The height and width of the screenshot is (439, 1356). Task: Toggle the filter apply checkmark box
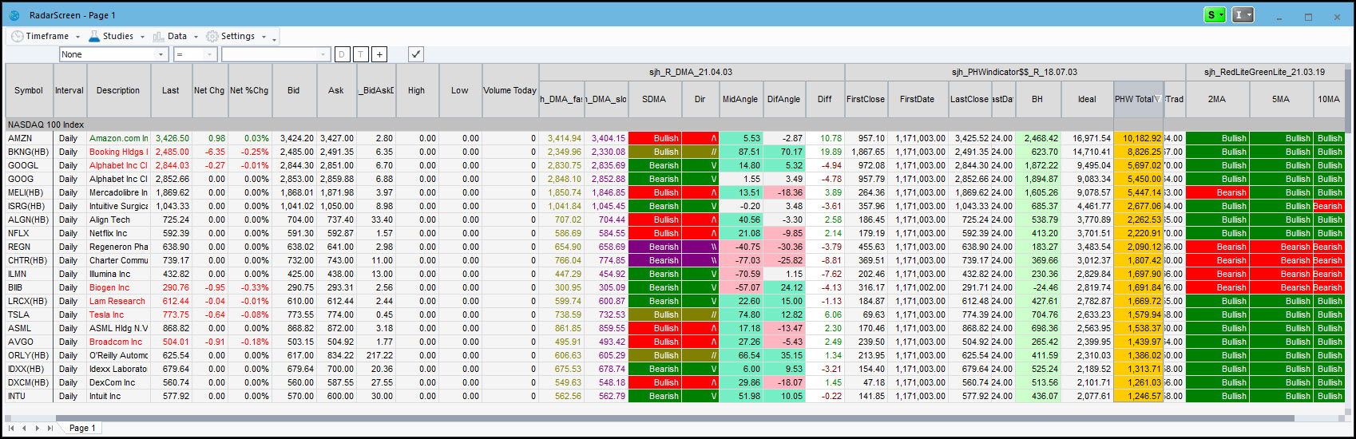click(415, 54)
